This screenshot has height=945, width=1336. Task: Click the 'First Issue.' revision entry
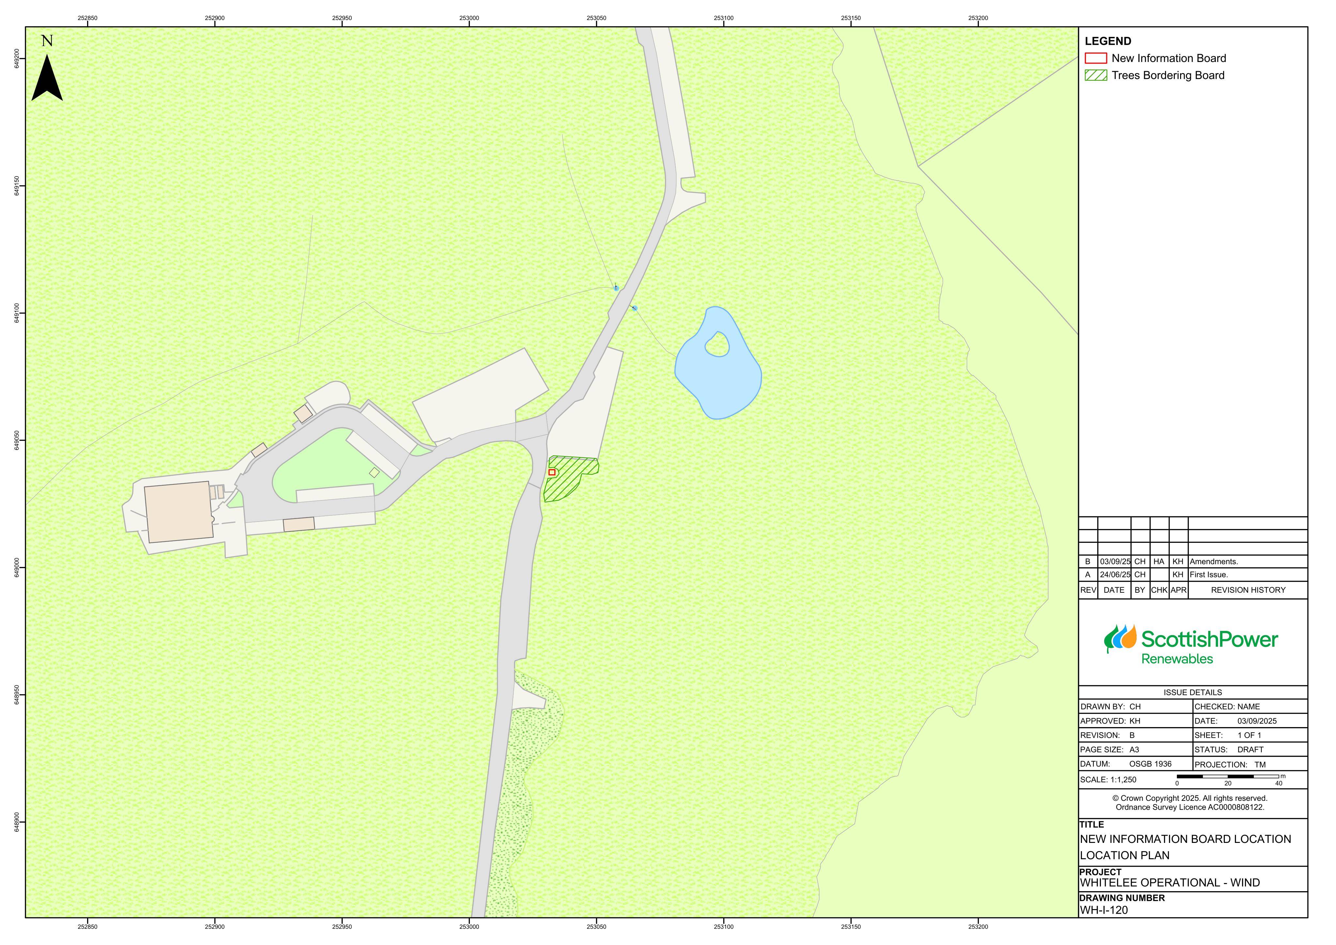click(x=1208, y=575)
